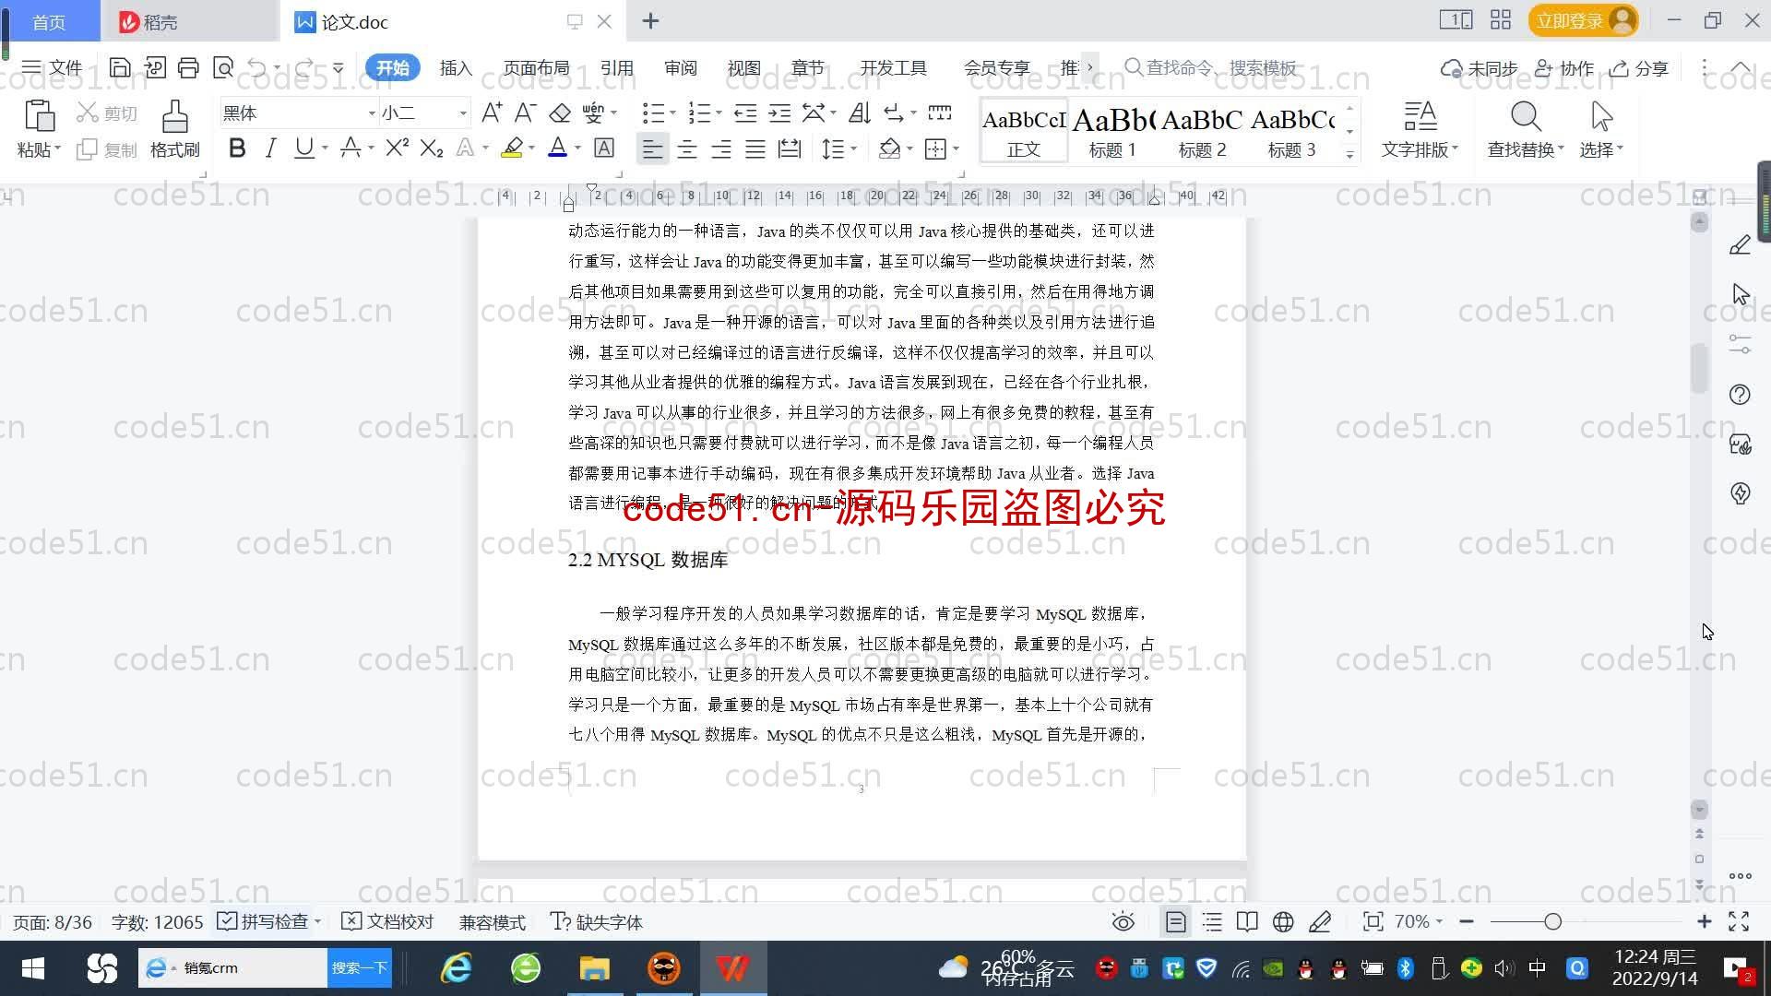
Task: Open Text Layout (文字排版) tool
Action: point(1420,129)
